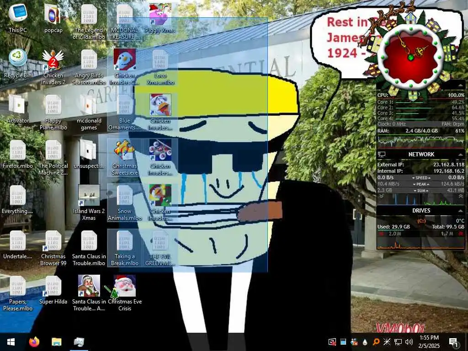This screenshot has width=468, height=351.
Task: Select the Christmas Sweets.exe icon
Action: pos(124,158)
